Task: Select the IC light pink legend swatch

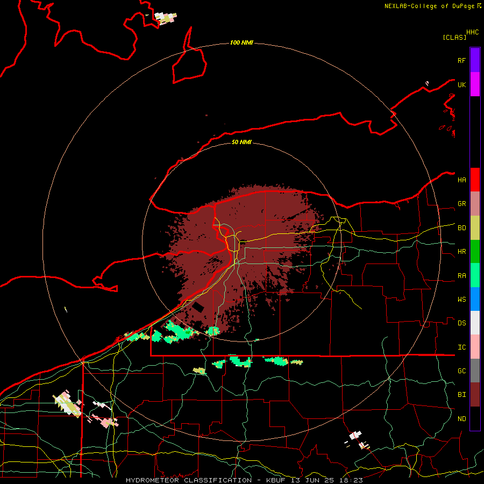Action: (x=475, y=347)
